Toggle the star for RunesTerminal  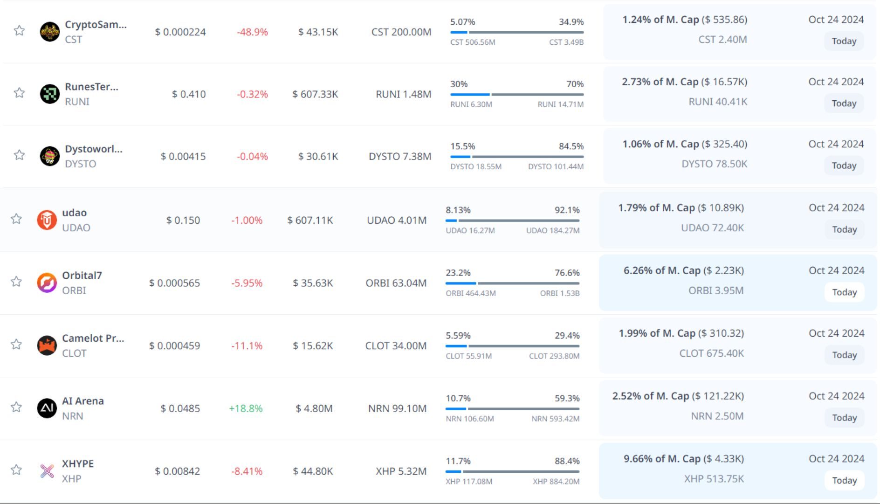click(19, 93)
